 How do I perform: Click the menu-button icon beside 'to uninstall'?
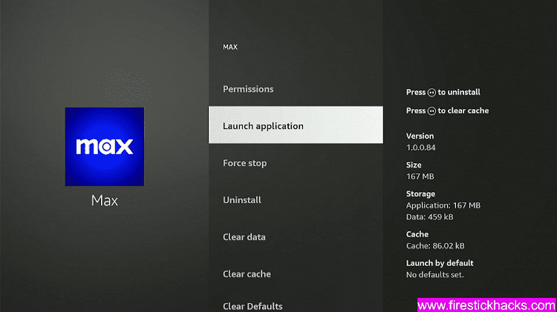[x=431, y=93]
